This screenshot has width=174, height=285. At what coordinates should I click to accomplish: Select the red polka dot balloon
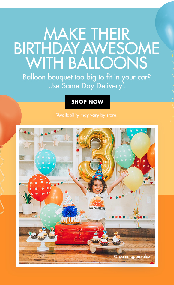click(40, 188)
